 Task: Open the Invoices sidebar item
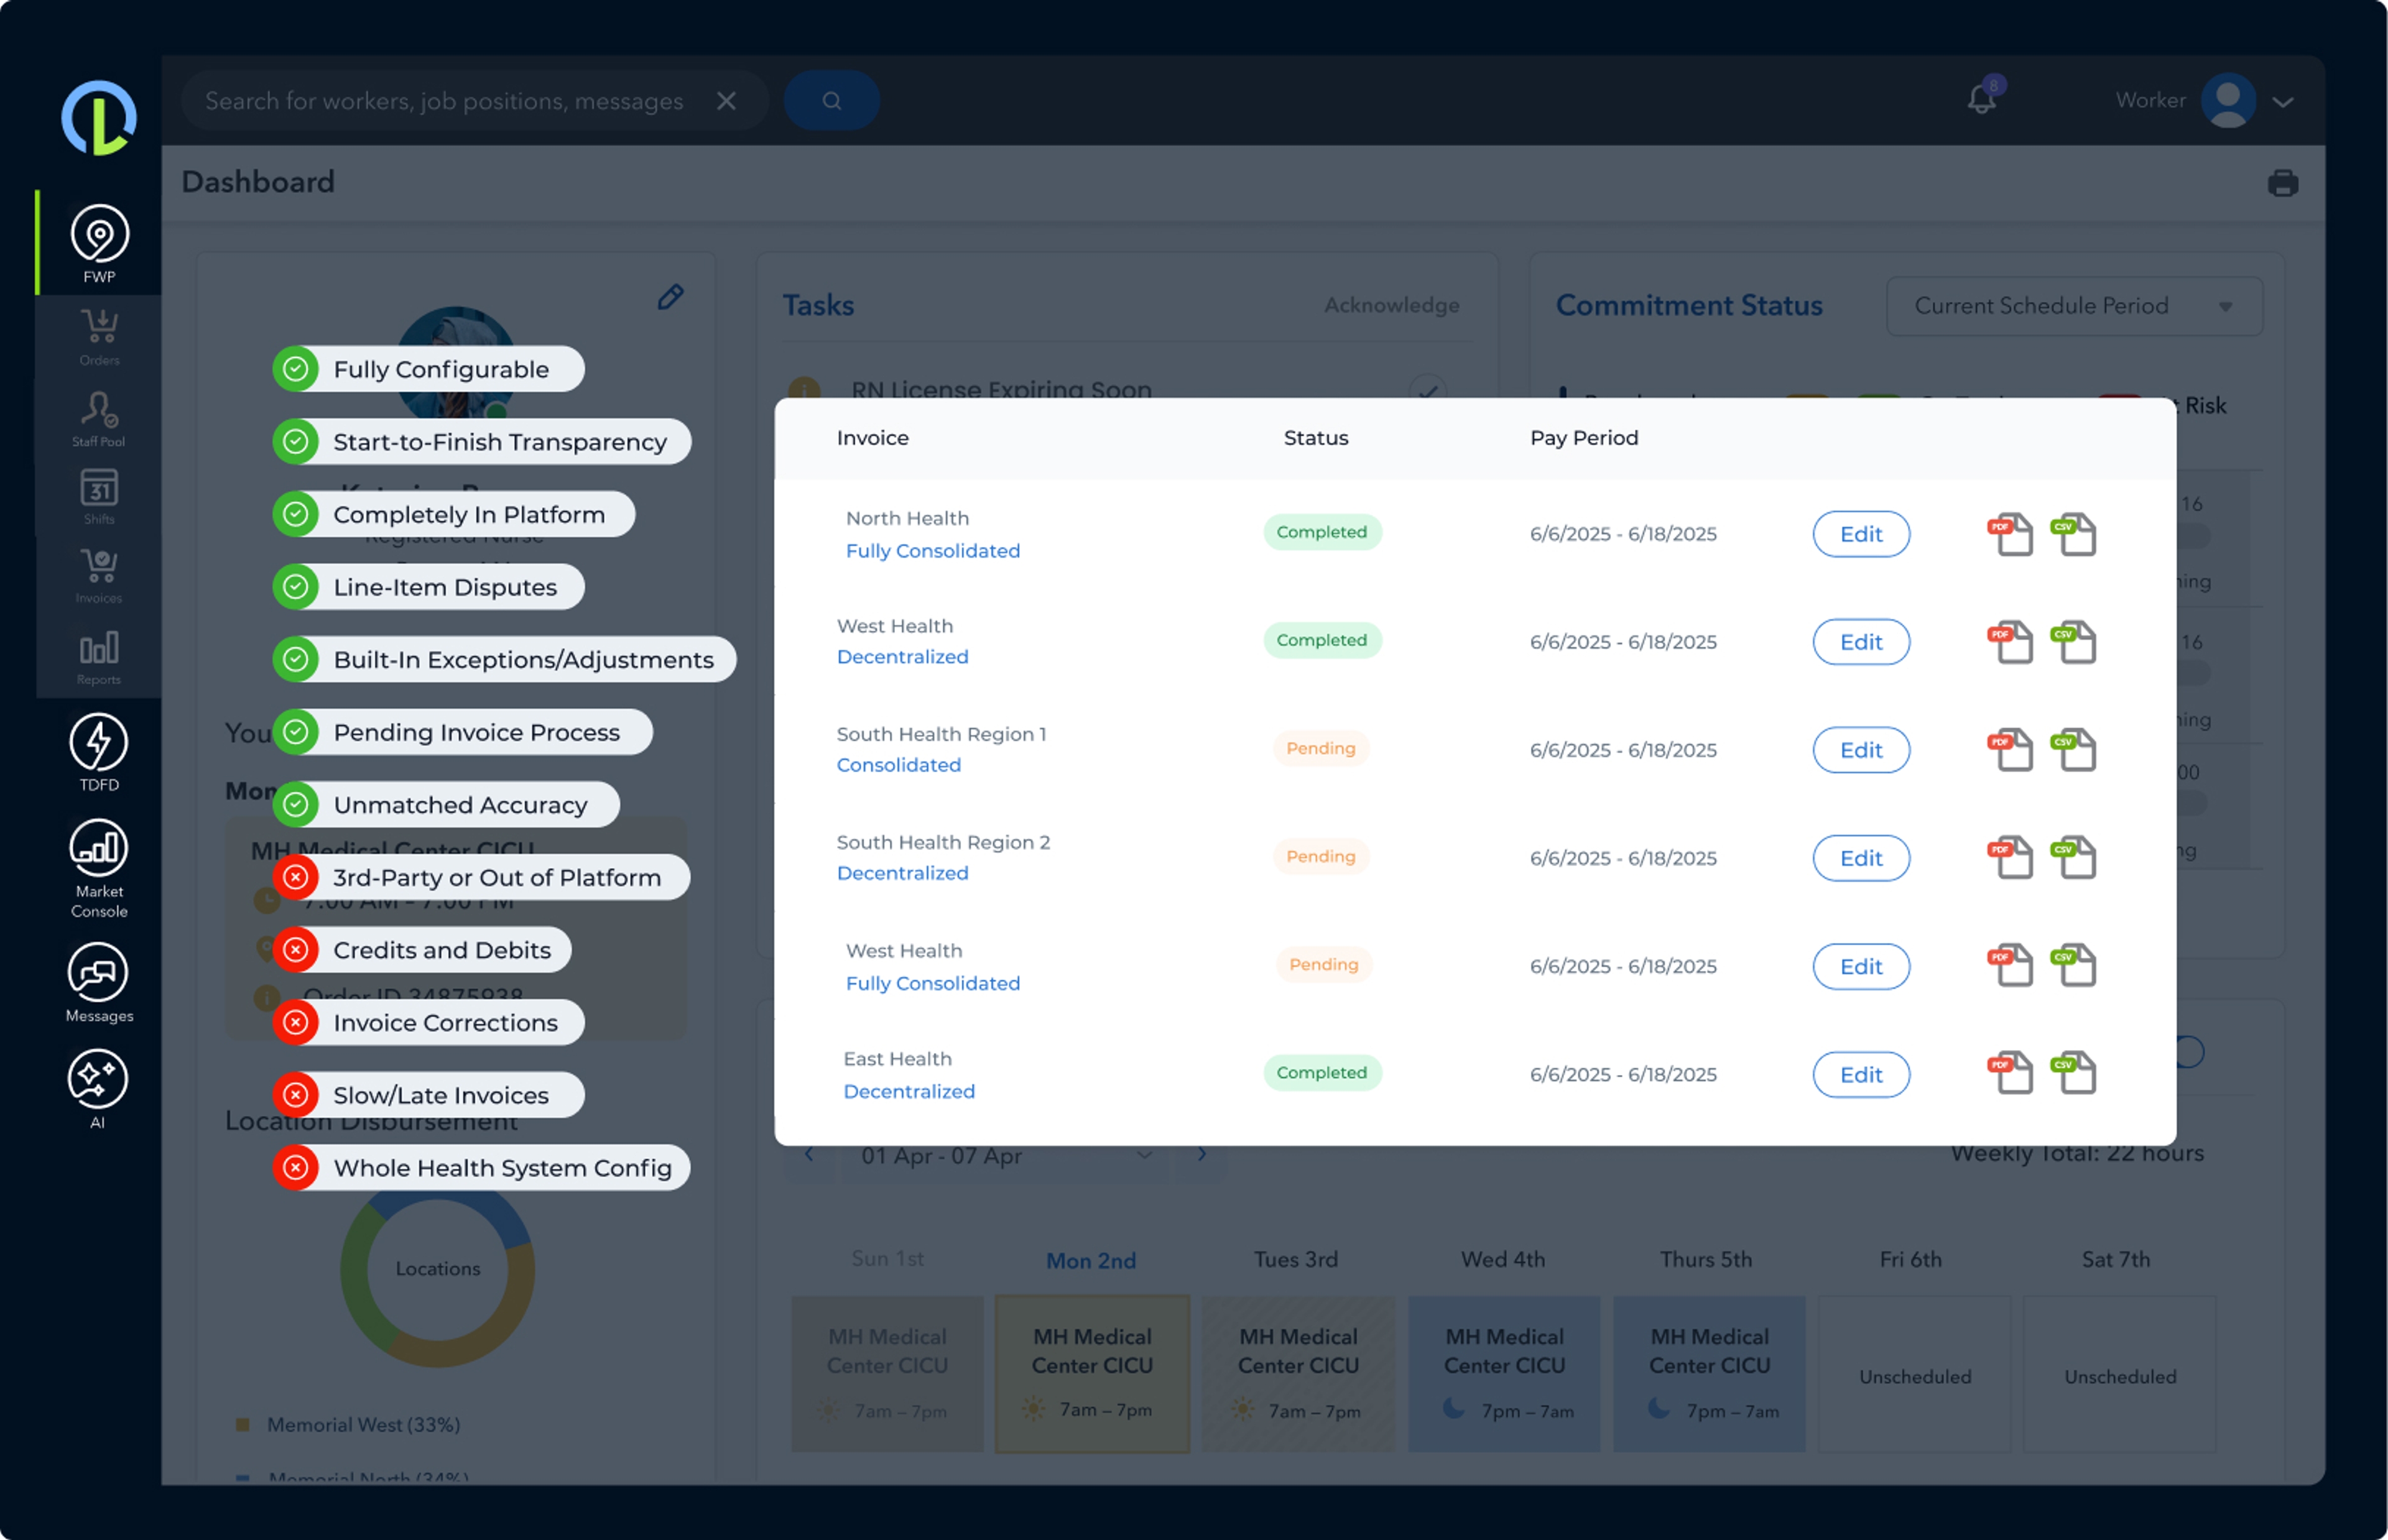[x=99, y=576]
